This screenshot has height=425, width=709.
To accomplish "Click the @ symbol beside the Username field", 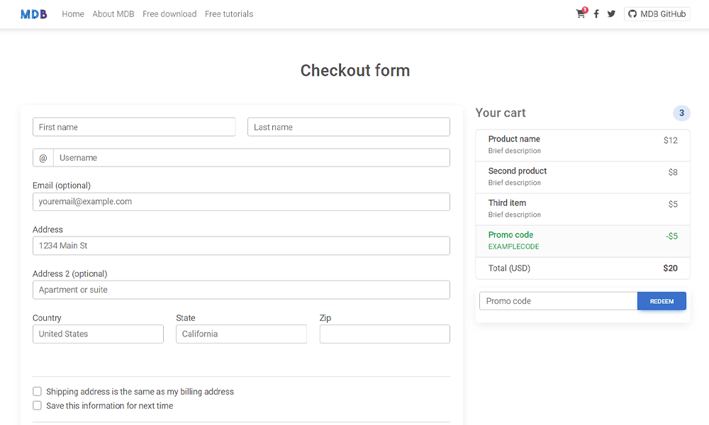I will tap(43, 157).
